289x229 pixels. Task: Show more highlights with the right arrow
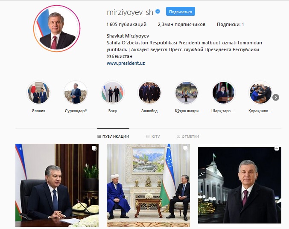pos(276,97)
